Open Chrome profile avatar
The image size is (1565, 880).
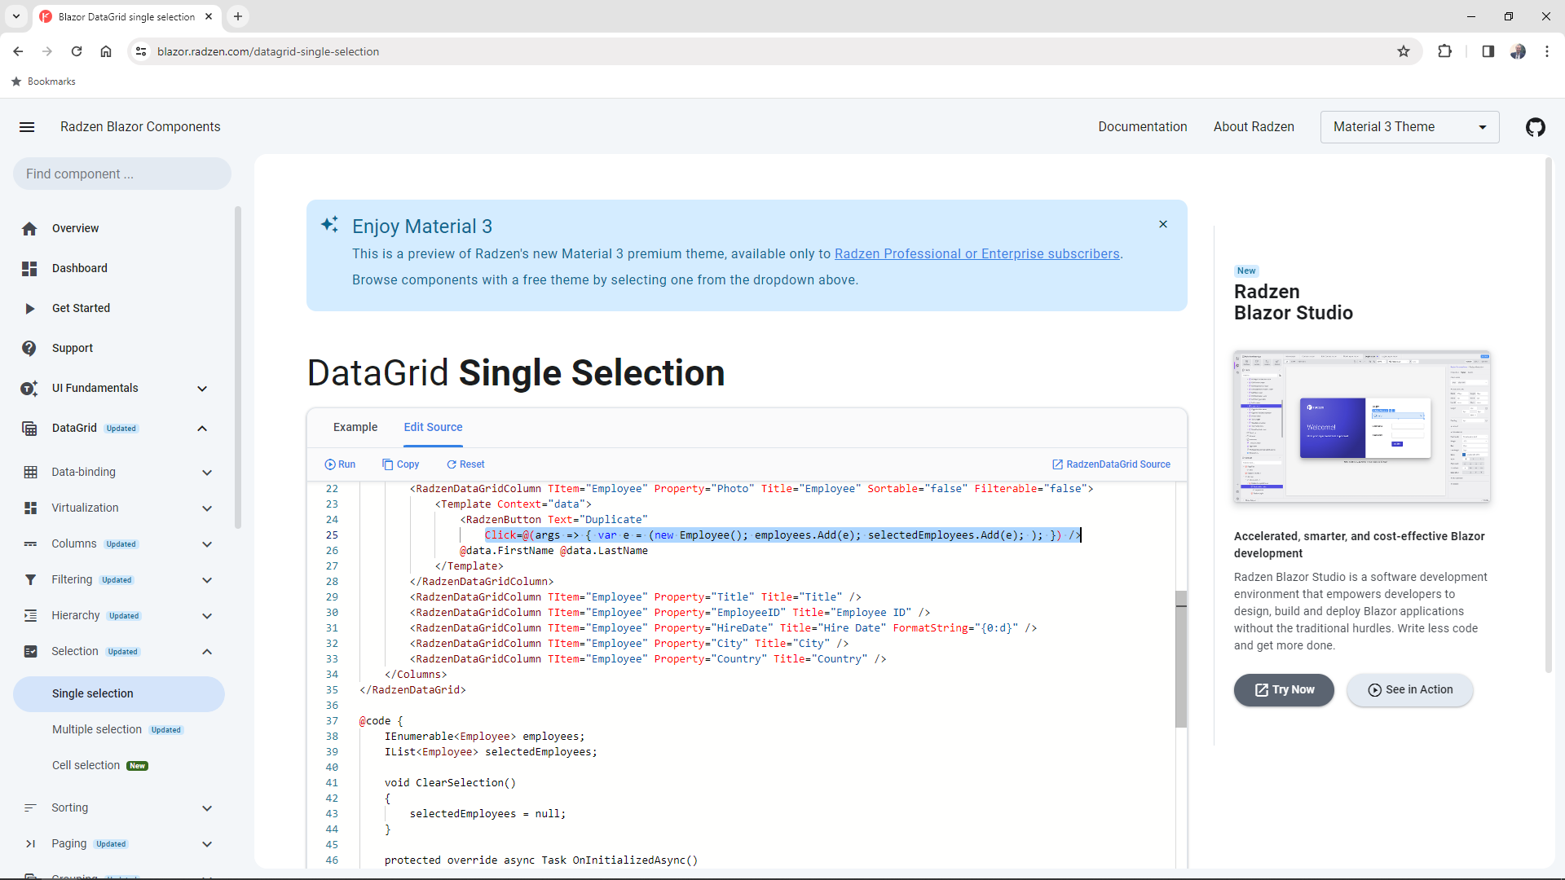pyautogui.click(x=1518, y=51)
